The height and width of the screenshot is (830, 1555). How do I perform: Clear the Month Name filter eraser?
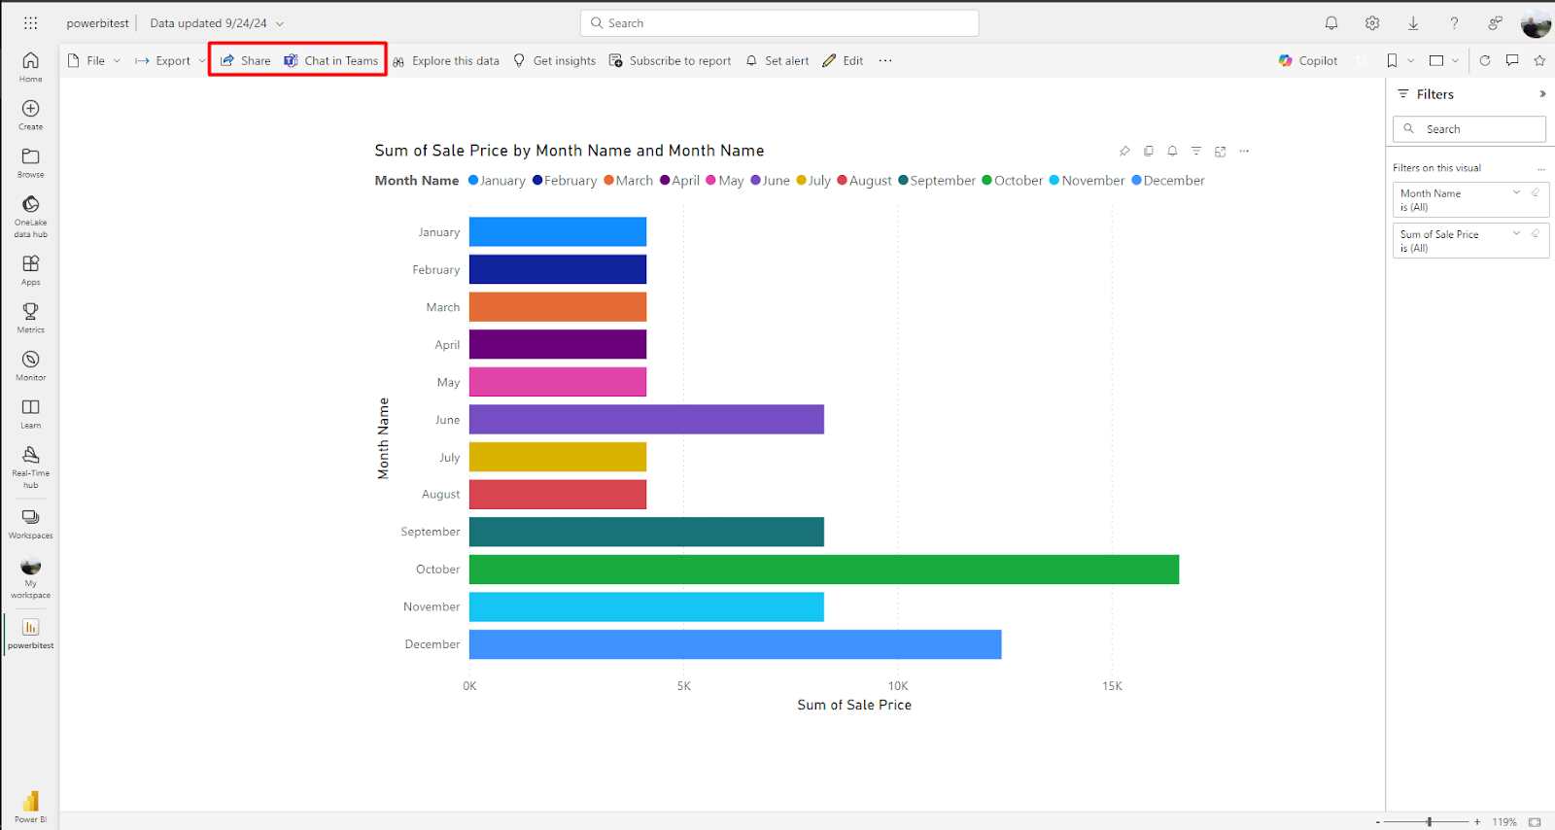1536,192
